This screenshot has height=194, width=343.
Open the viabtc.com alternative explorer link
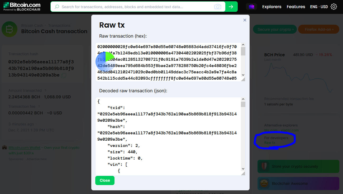tap(290, 130)
